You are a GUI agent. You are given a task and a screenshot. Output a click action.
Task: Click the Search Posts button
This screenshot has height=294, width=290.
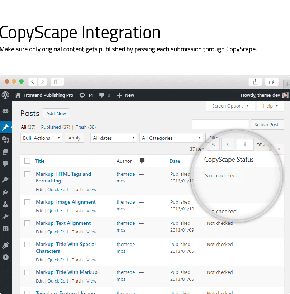pyautogui.click(x=267, y=124)
